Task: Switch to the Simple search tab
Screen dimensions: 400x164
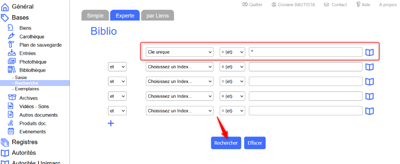Action: [x=95, y=16]
